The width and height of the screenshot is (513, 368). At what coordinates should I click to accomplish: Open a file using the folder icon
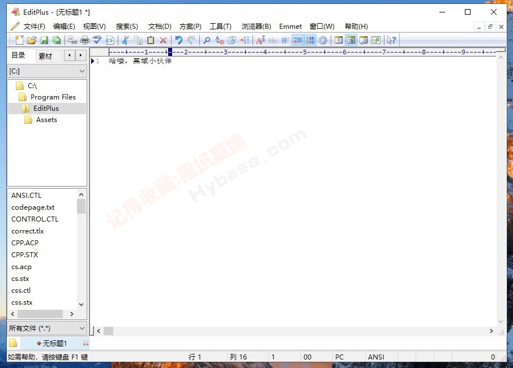click(x=31, y=40)
